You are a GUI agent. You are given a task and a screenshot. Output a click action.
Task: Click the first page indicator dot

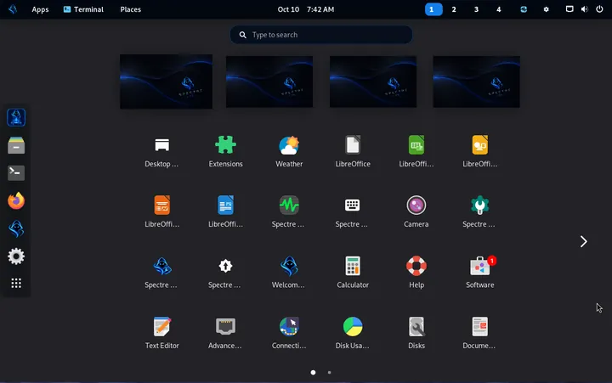(313, 373)
